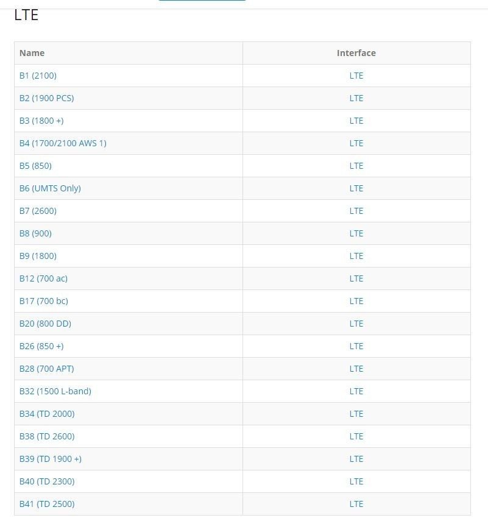Open the B5 (850) band link
Image resolution: width=488 pixels, height=521 pixels.
[35, 166]
